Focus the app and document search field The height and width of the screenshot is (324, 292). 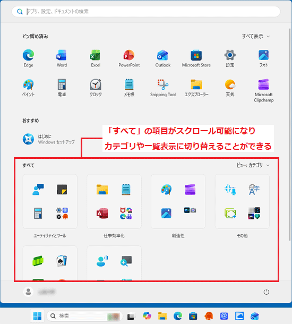[146, 11]
